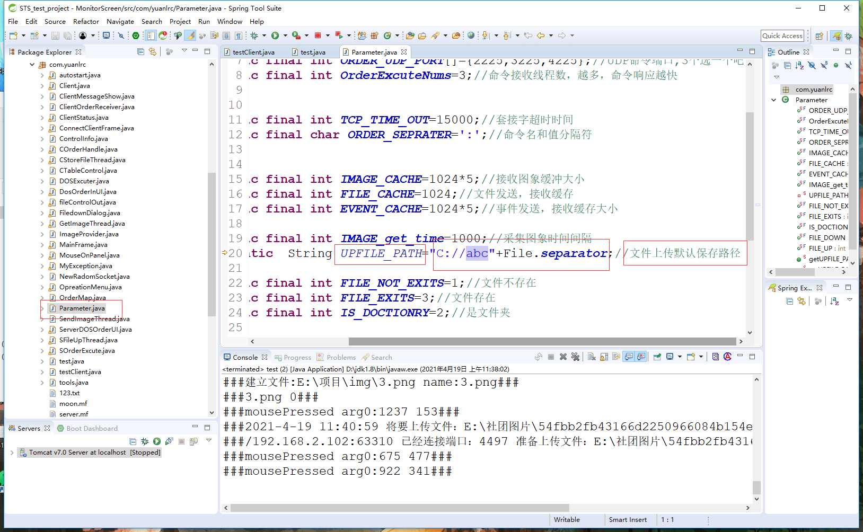Switch to the Progress tab
Image resolution: width=863 pixels, height=532 pixels.
[x=293, y=358]
